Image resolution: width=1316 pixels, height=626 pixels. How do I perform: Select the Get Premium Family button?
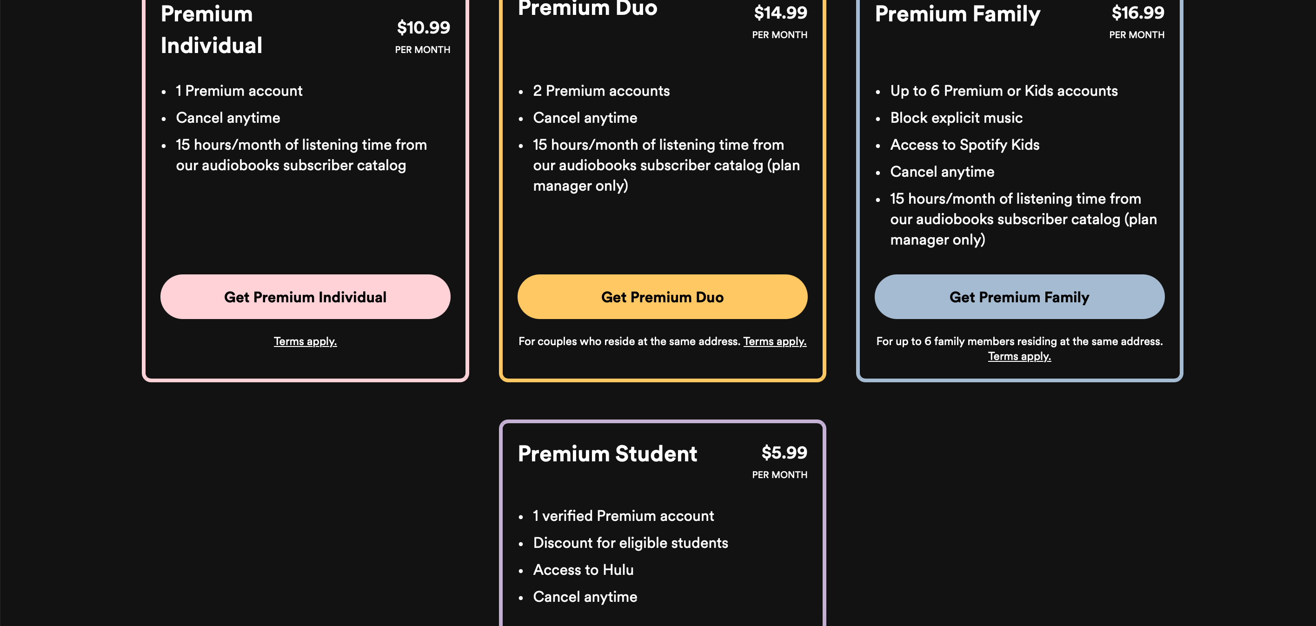[1019, 297]
